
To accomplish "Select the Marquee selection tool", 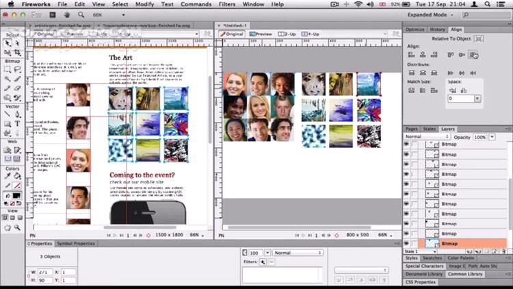I will coord(7,70).
